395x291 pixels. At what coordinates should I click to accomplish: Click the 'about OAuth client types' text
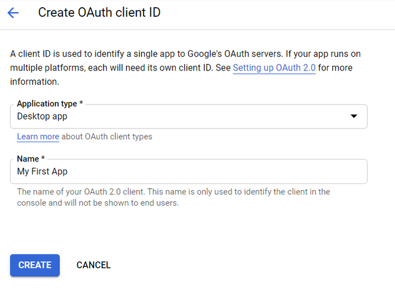(x=107, y=137)
